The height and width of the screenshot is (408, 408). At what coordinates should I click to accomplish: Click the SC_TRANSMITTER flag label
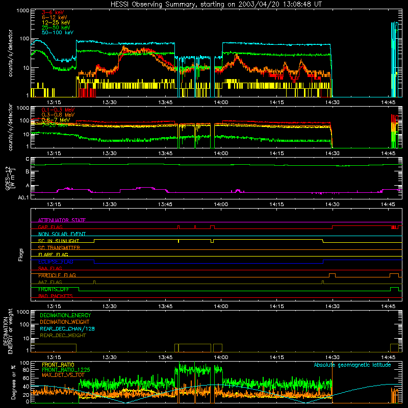(x=59, y=248)
